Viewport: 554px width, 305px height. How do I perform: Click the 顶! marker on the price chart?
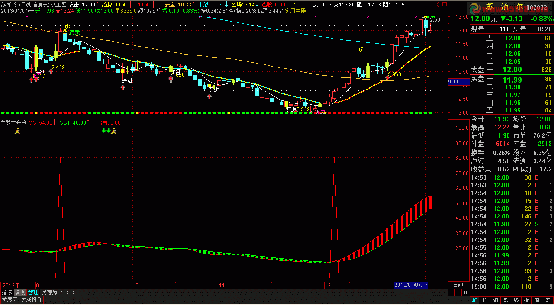pyautogui.click(x=361, y=49)
